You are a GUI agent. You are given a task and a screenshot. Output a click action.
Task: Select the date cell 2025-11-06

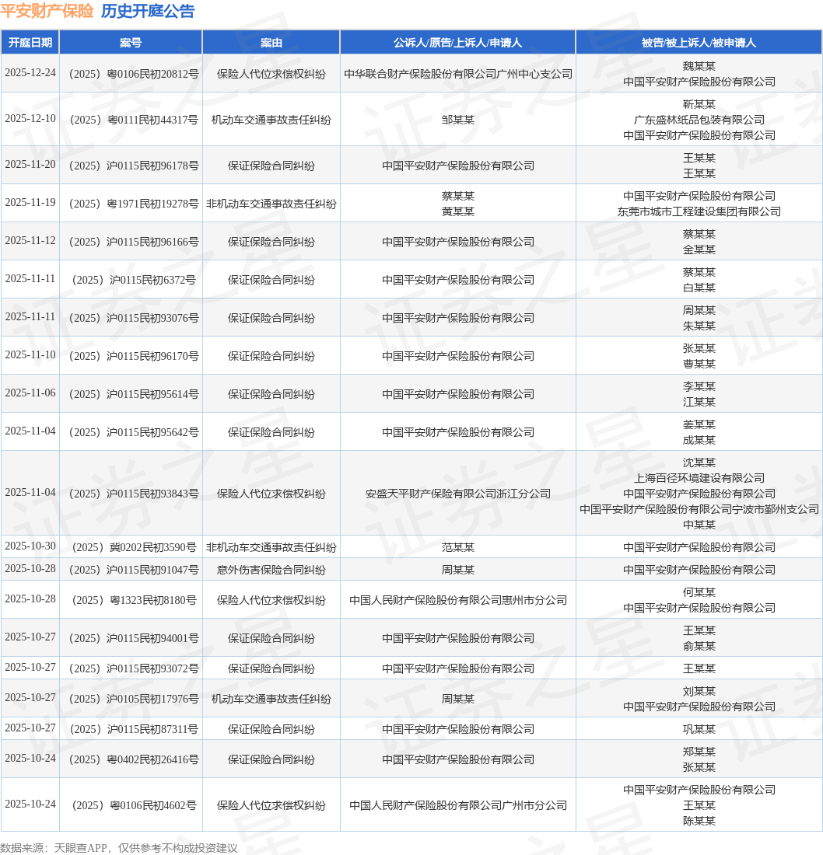point(30,394)
